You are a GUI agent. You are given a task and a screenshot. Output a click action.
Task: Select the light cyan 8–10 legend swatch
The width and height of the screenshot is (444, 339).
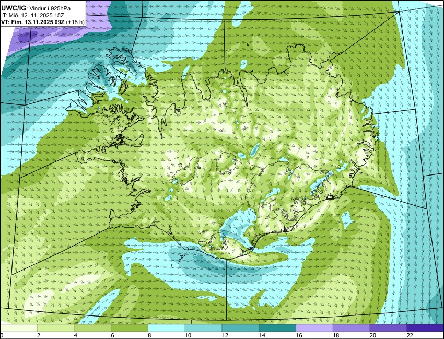pos(167,328)
